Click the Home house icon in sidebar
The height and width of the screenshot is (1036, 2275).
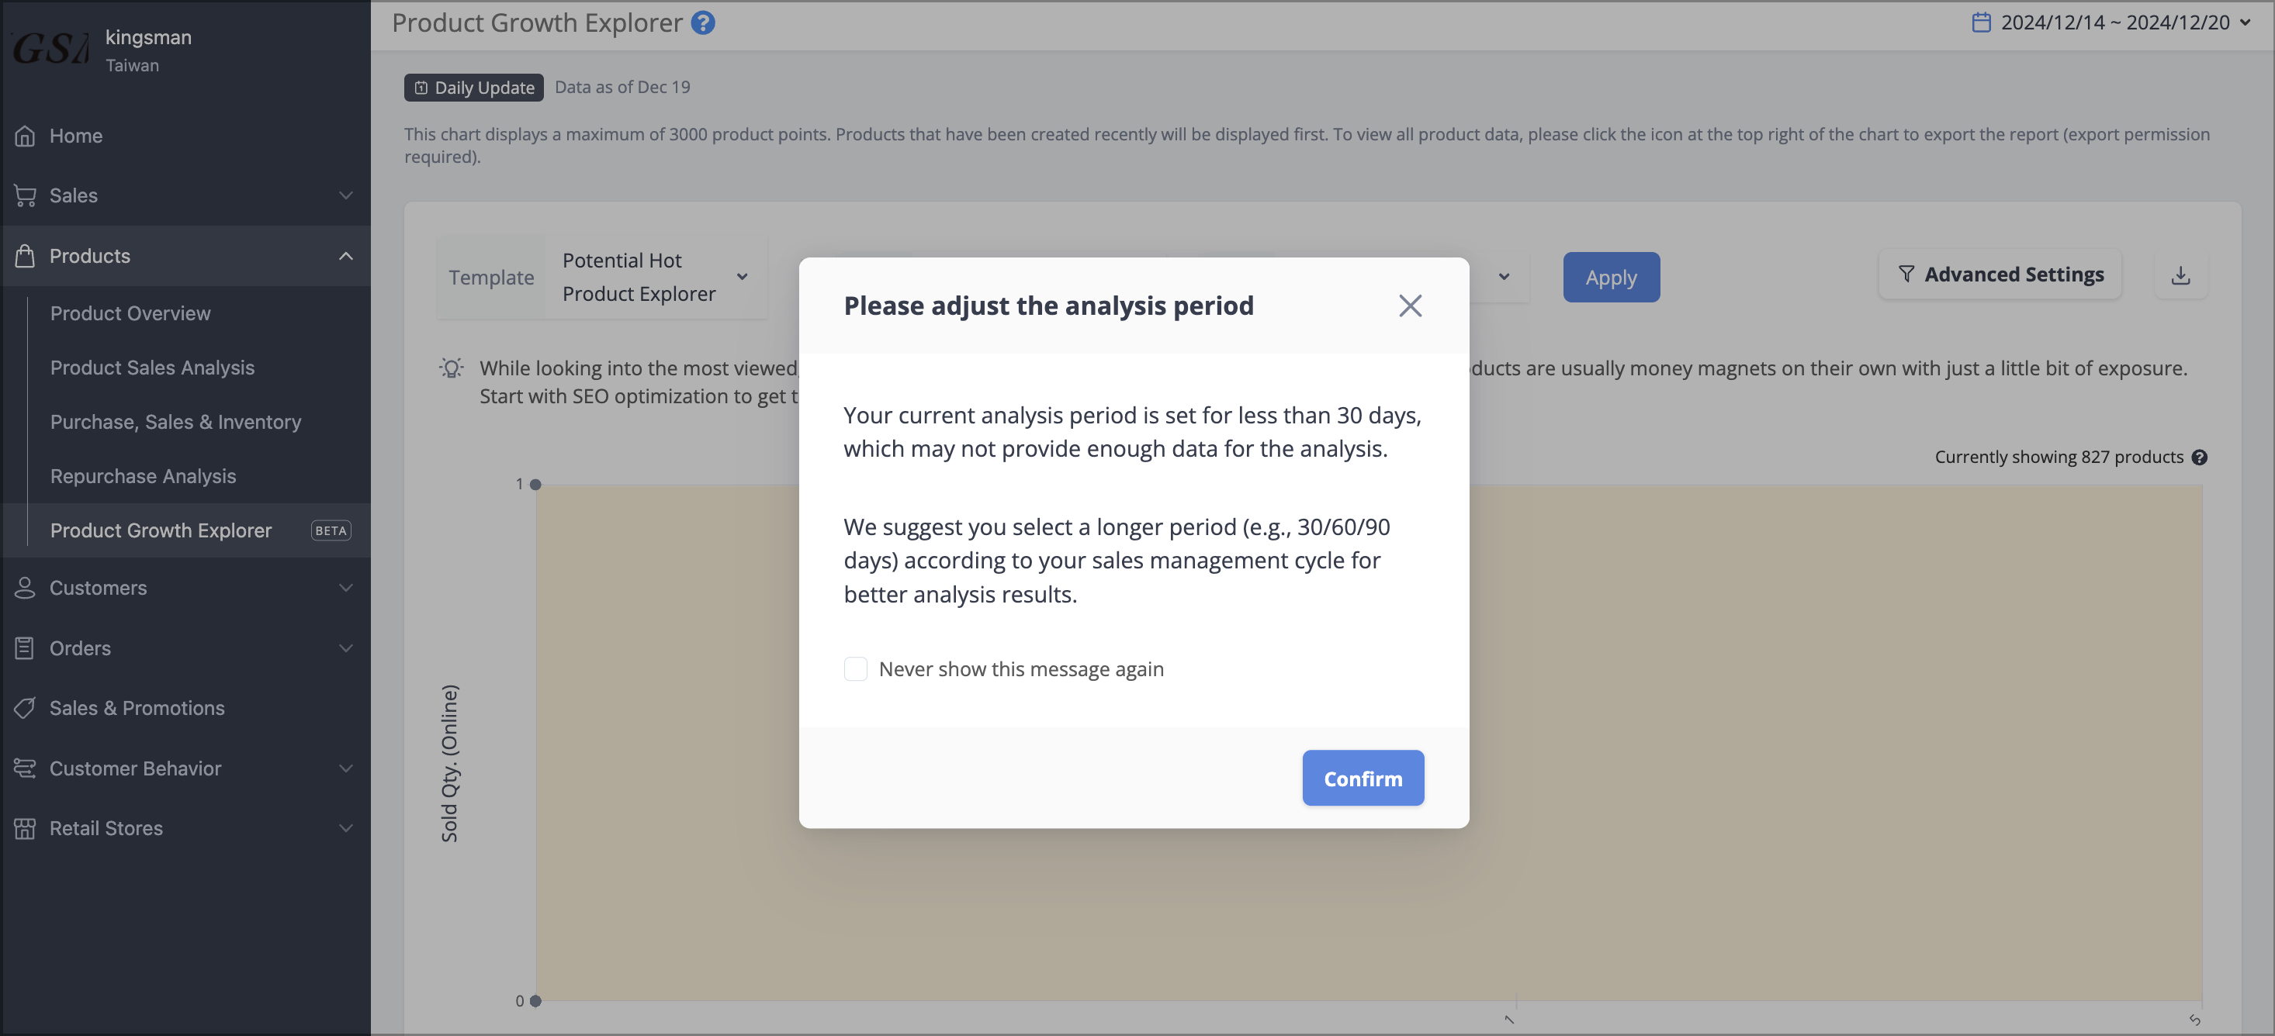click(x=25, y=136)
